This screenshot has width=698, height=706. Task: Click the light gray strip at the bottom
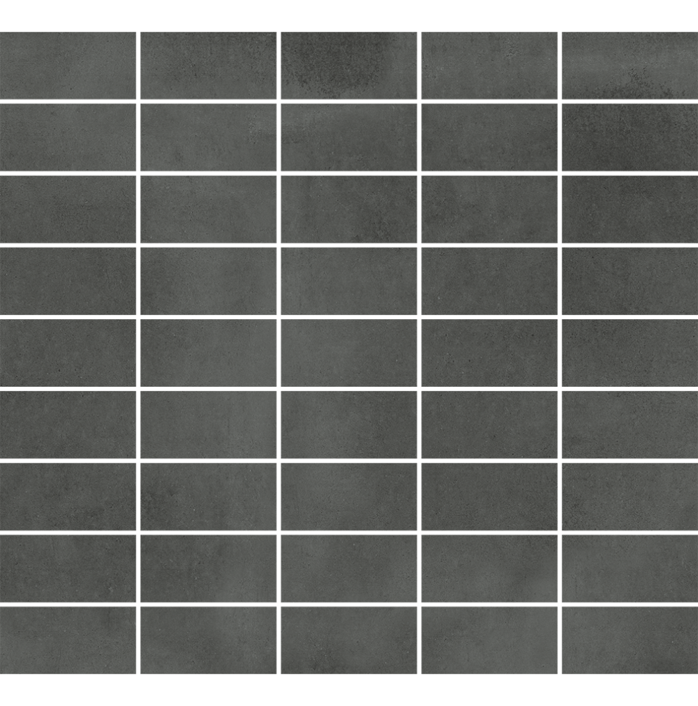point(349,690)
